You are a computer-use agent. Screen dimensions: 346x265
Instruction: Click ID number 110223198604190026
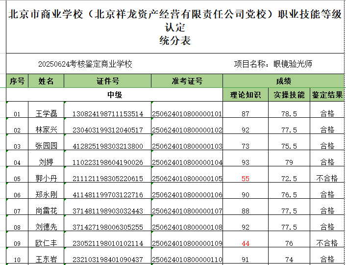pyautogui.click(x=108, y=162)
